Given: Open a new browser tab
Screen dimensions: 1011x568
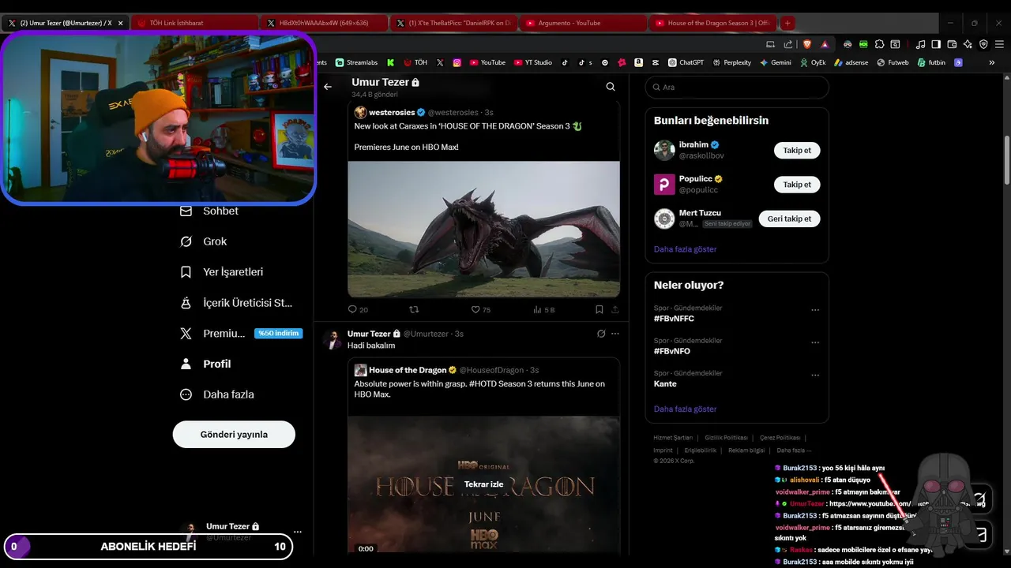Looking at the screenshot, I should point(787,23).
